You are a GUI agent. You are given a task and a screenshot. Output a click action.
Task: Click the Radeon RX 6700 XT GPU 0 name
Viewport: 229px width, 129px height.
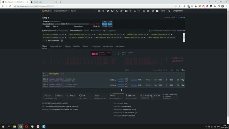coord(57,79)
